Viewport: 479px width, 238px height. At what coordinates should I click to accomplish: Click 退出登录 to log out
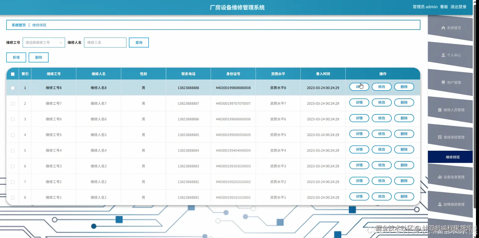coord(458,7)
